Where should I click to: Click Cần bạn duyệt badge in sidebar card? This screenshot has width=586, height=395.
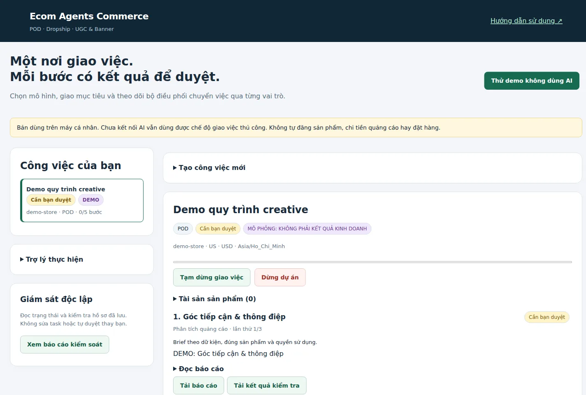tap(51, 200)
